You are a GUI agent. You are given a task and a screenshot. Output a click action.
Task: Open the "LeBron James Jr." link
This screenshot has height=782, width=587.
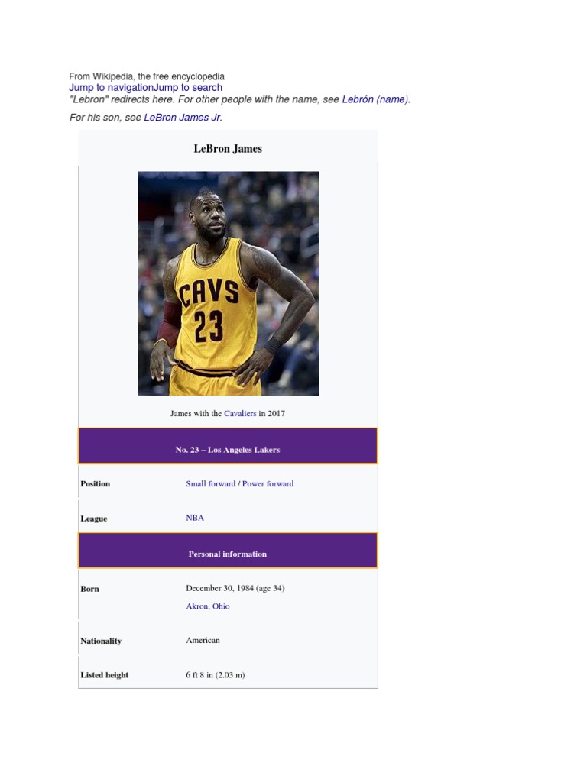[x=183, y=118]
